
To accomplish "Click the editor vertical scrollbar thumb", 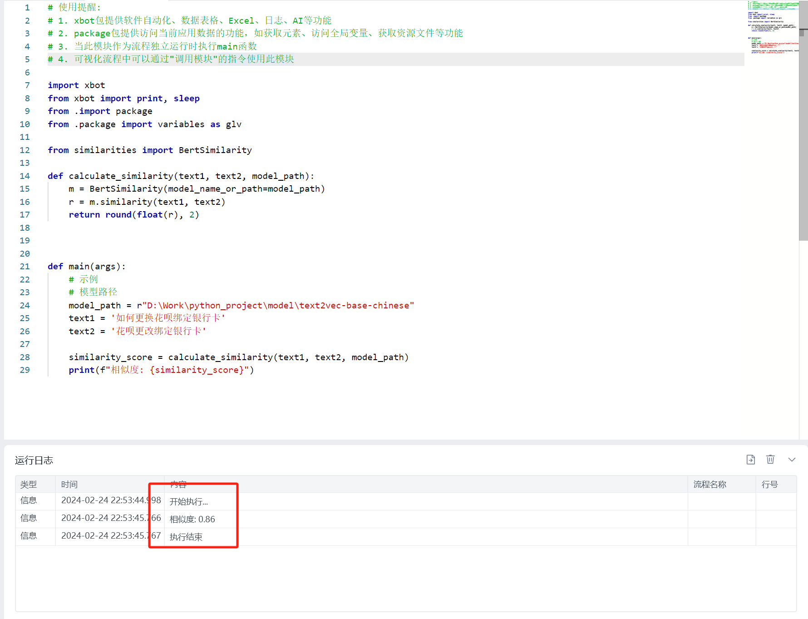I will (803, 136).
